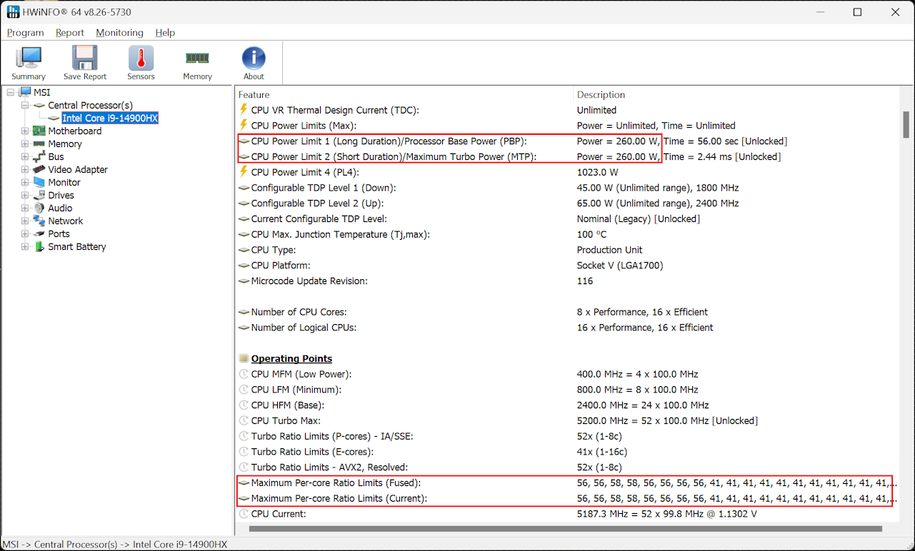
Task: Click the Save Report floppy icon
Action: tap(85, 59)
